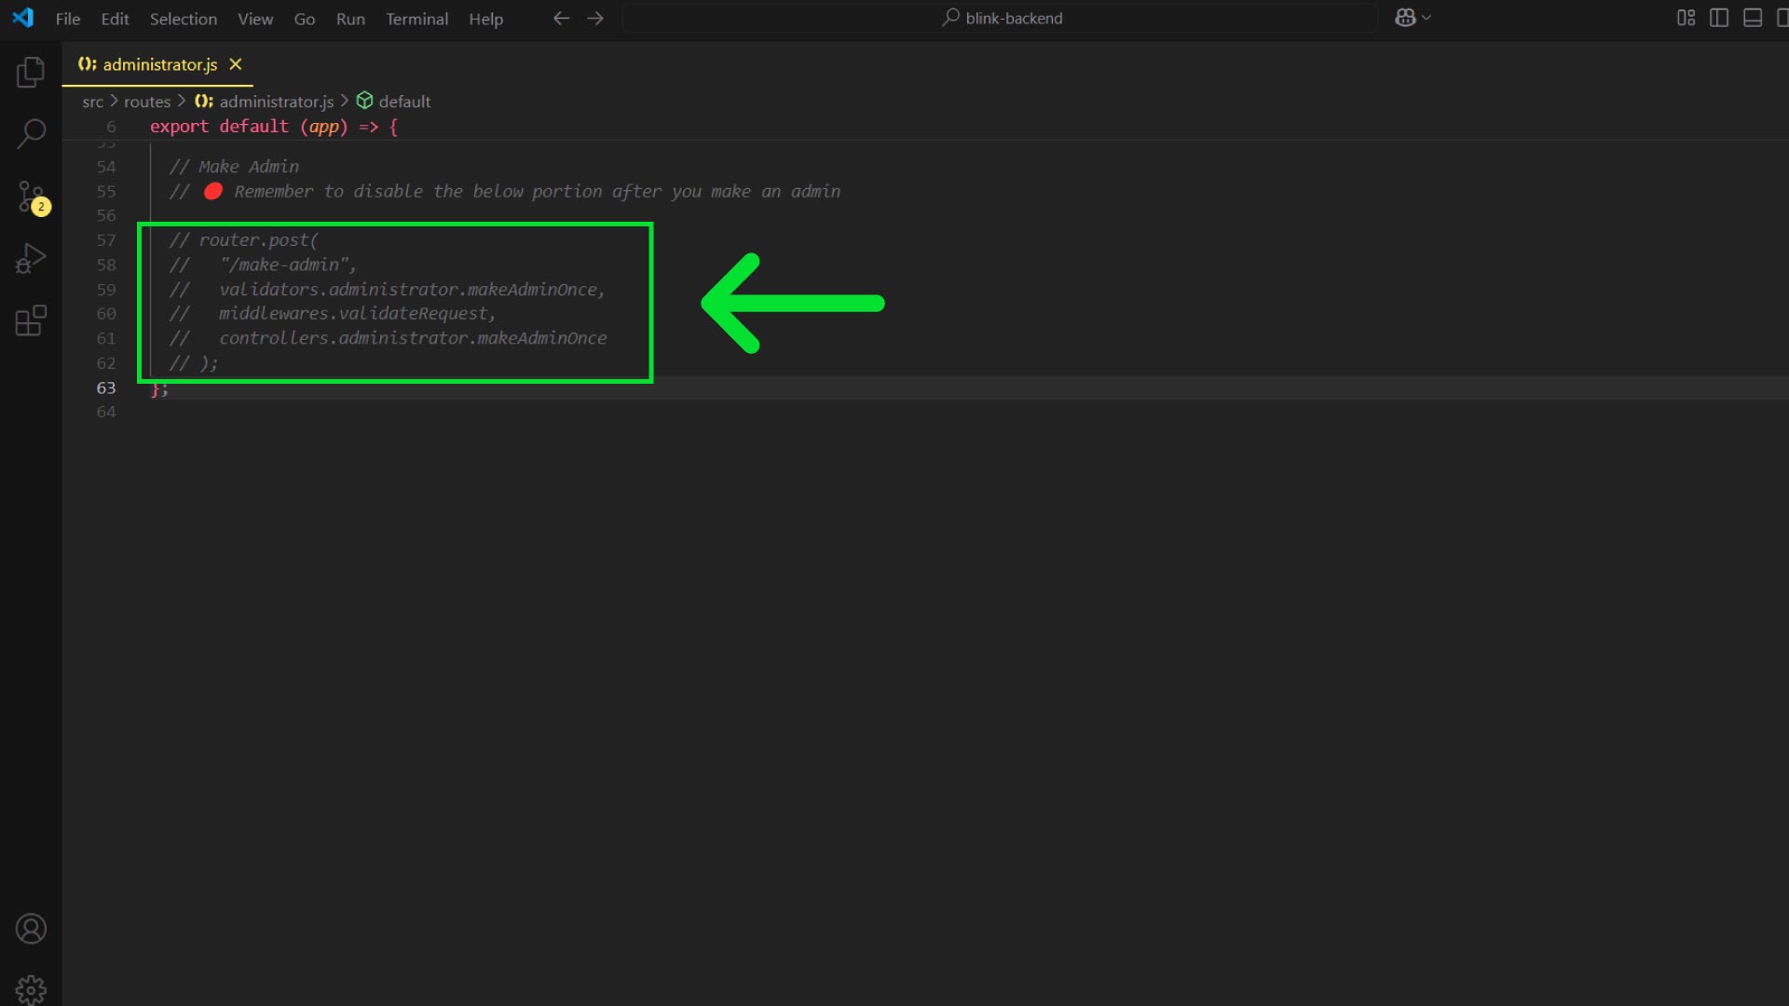This screenshot has width=1789, height=1006.
Task: Open the Accounts menu icon
Action: (x=31, y=929)
